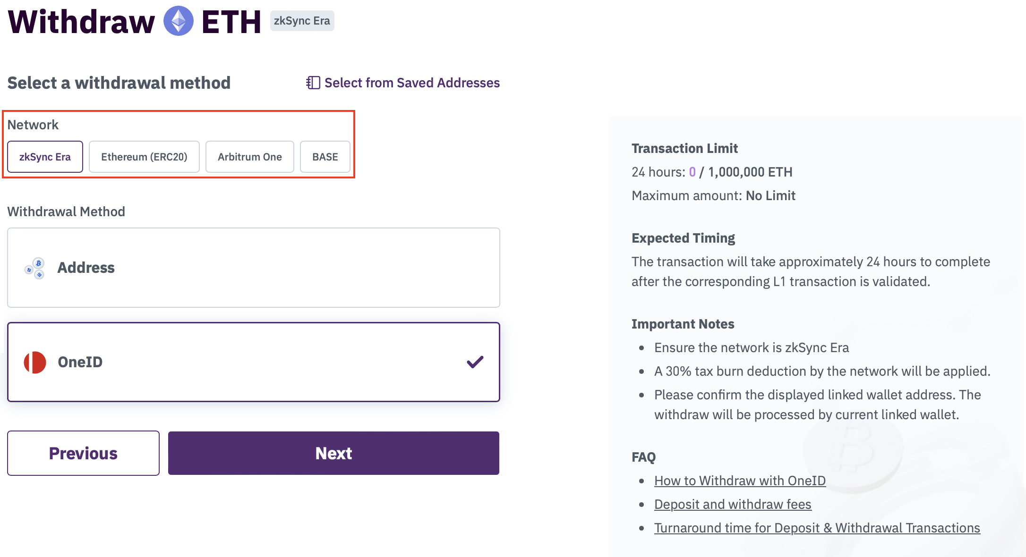Click the Address method coins icon
The width and height of the screenshot is (1026, 557).
pyautogui.click(x=35, y=268)
